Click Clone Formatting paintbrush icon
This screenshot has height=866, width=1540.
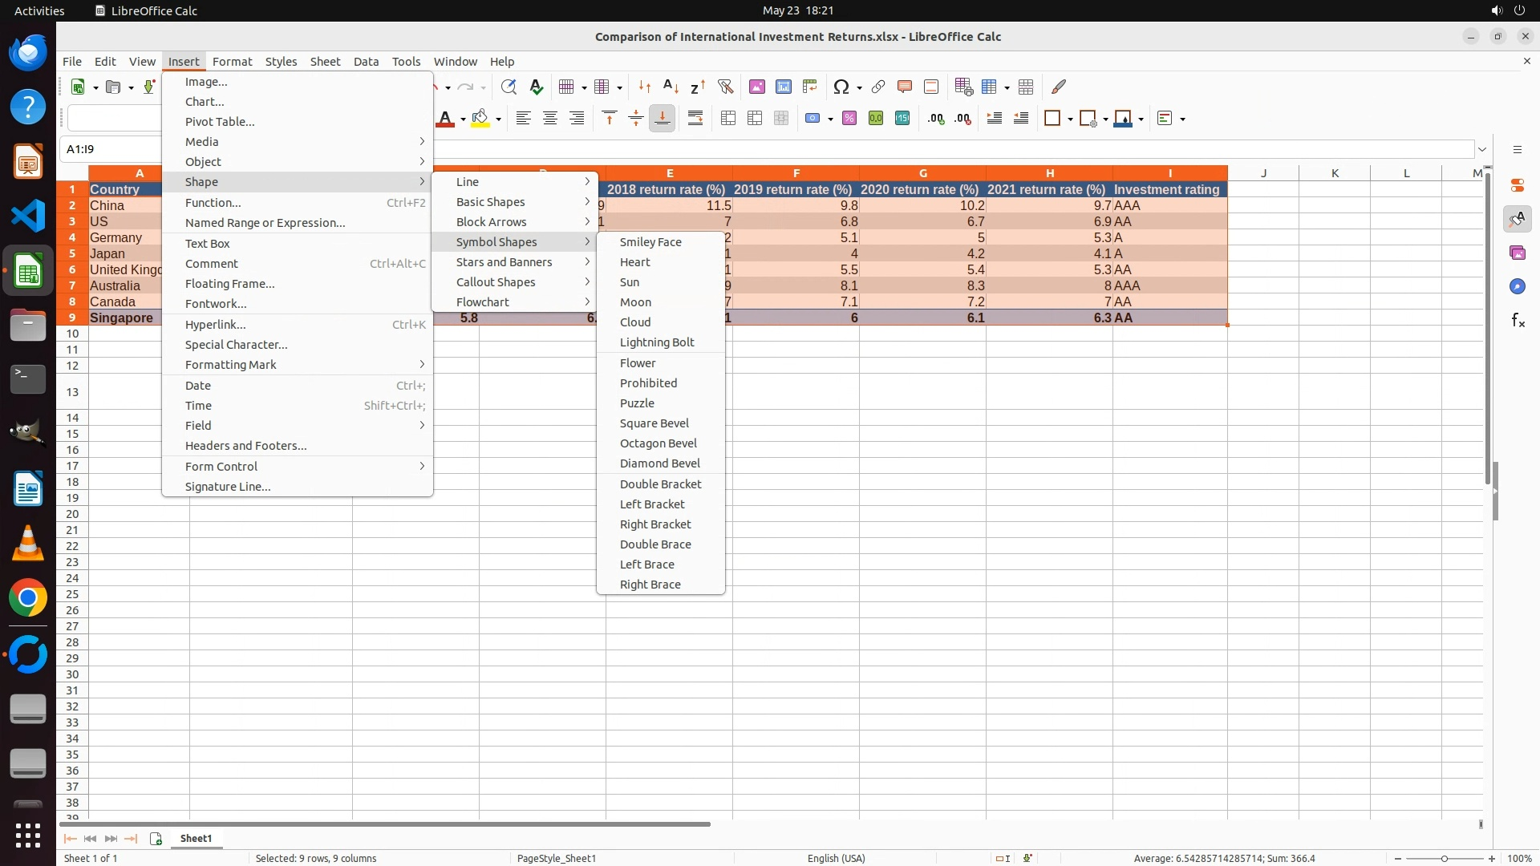1059,87
